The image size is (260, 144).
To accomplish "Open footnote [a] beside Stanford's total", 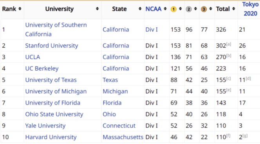I will (229, 44).
